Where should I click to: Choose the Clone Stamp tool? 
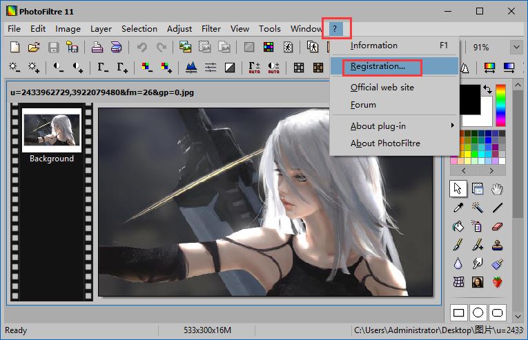click(497, 244)
